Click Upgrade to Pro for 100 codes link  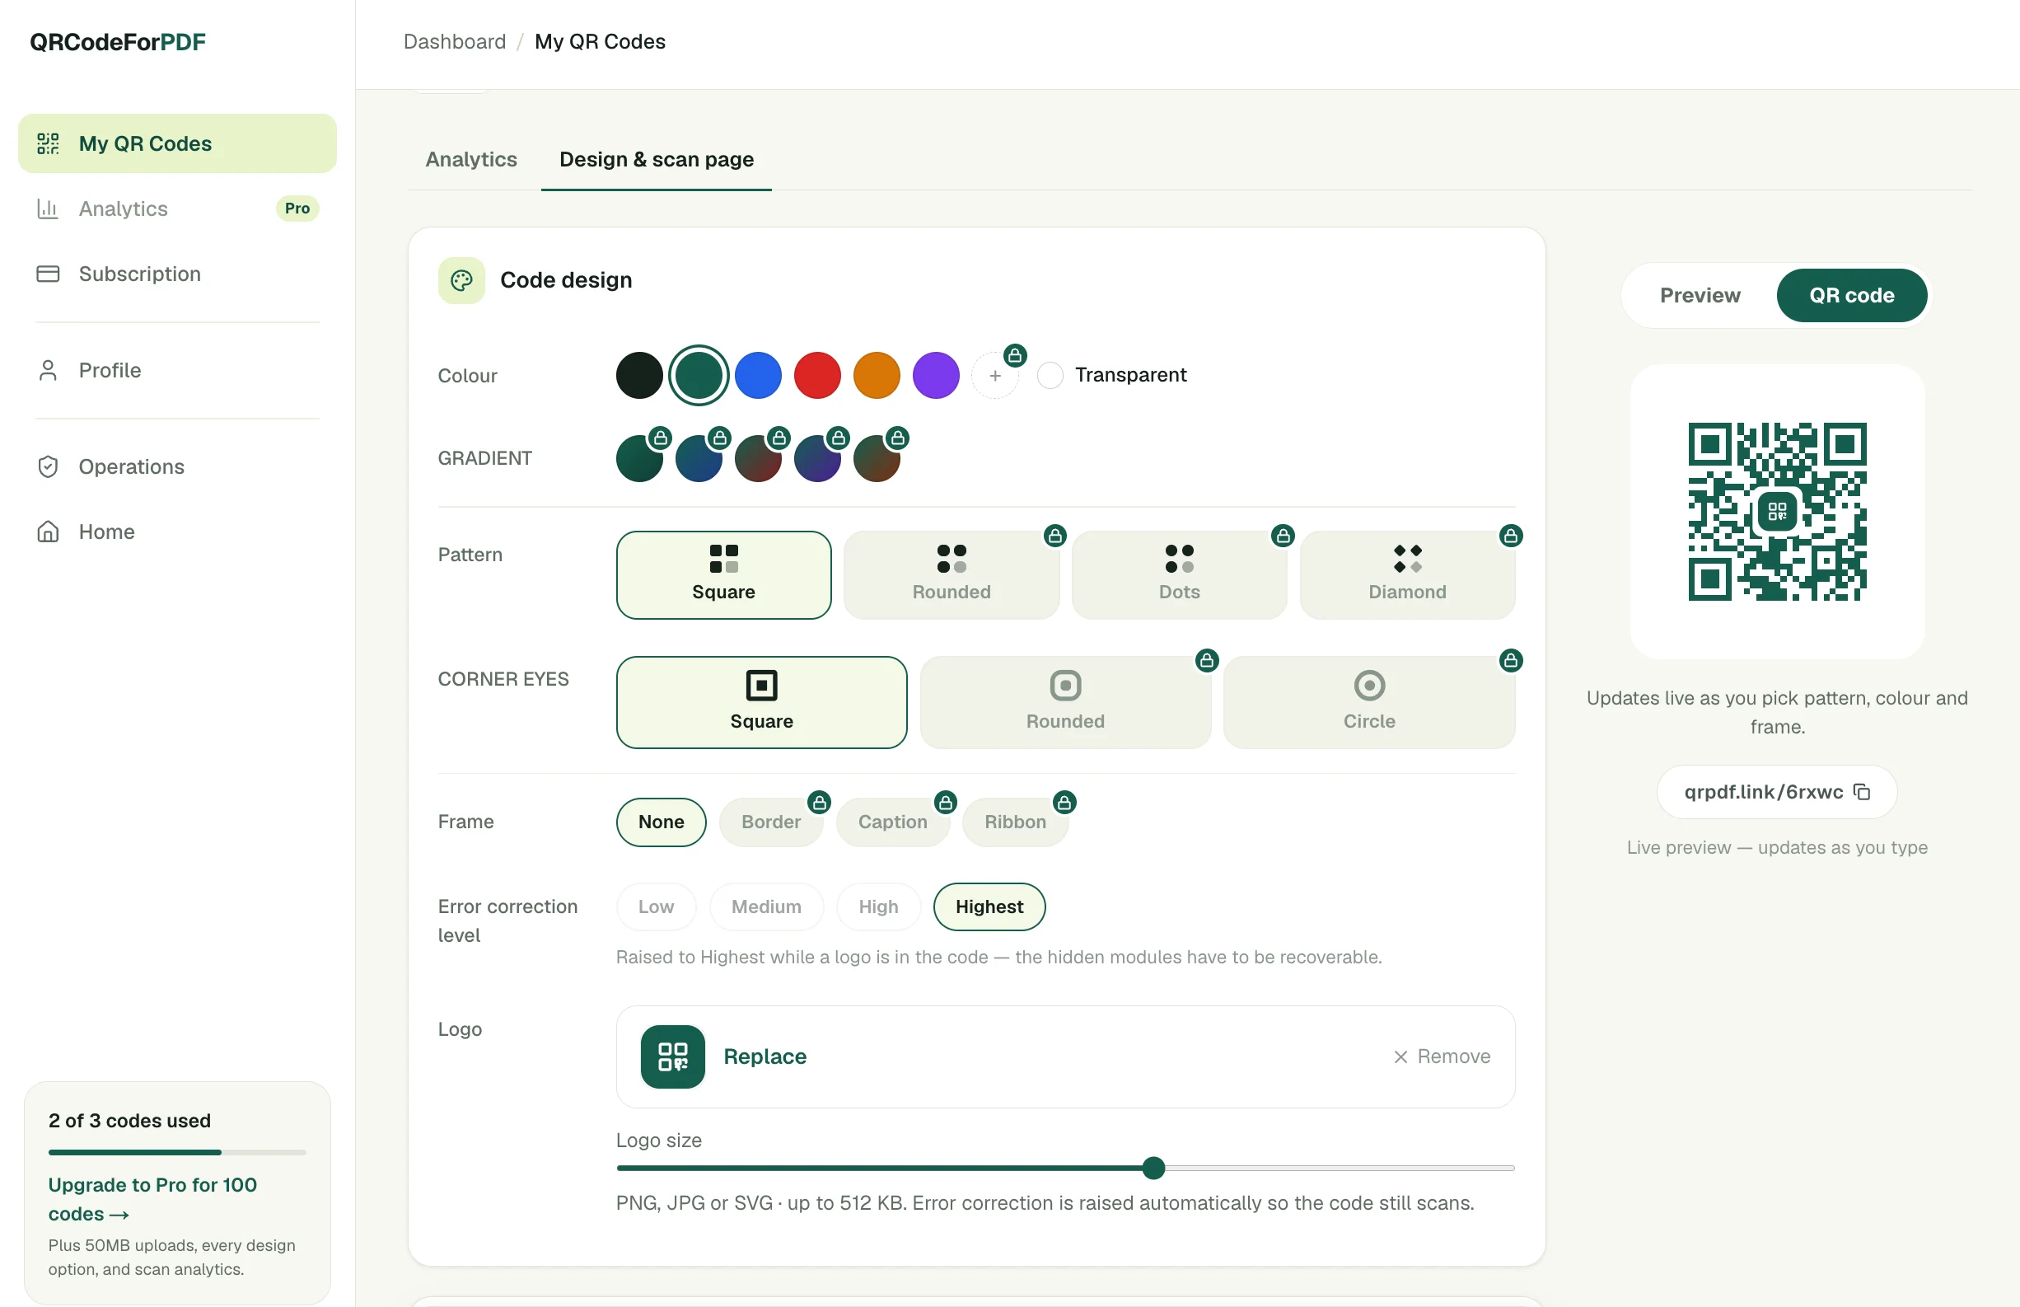152,1198
